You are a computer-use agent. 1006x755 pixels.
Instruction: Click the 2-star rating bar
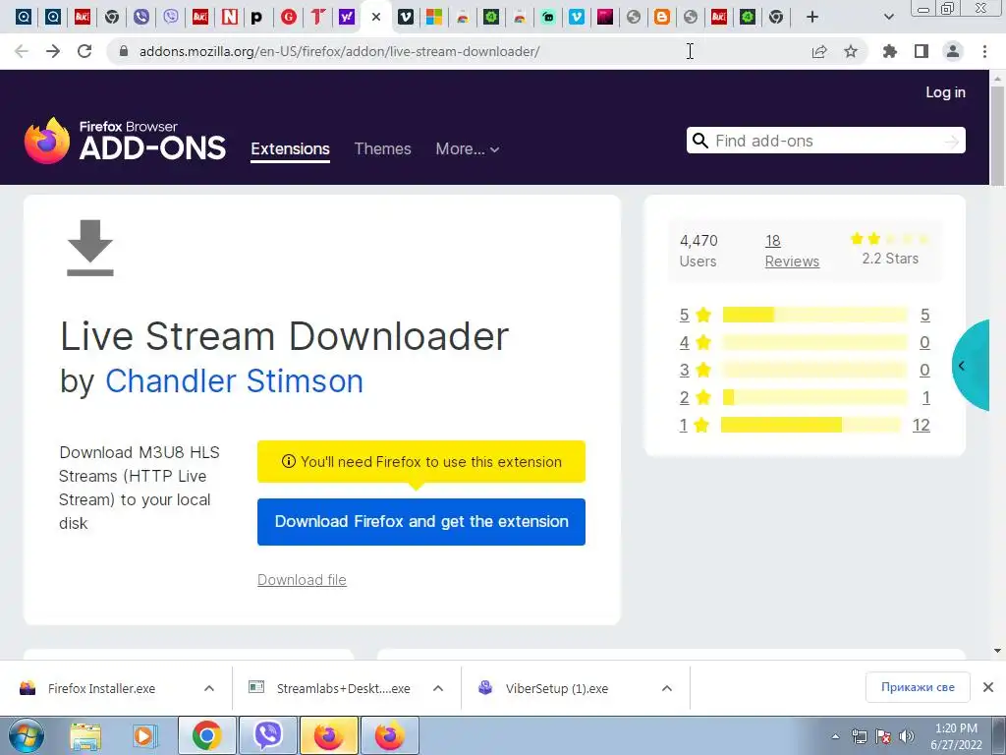click(x=814, y=397)
